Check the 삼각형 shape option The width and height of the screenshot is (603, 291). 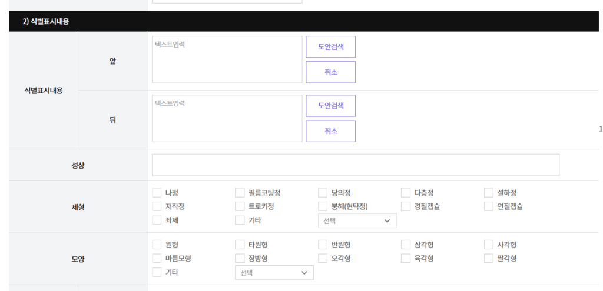click(406, 245)
